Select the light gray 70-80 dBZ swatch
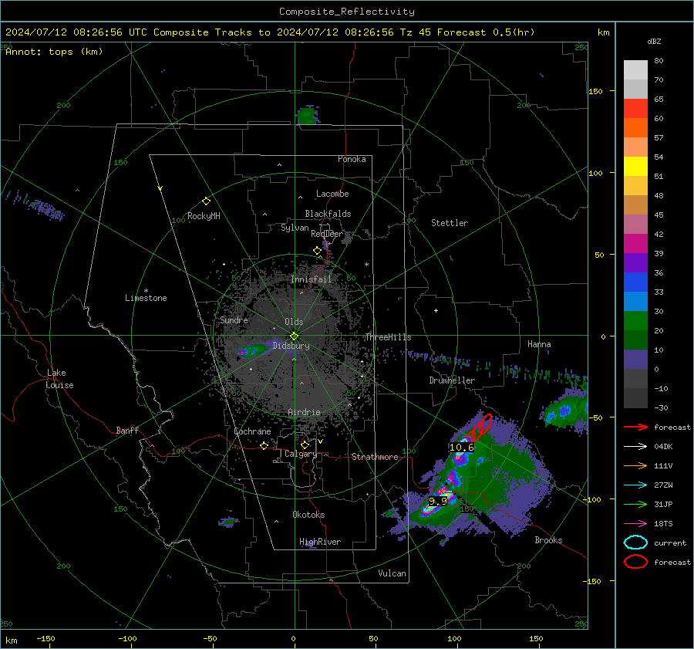Viewport: 694px width, 649px height. coord(635,70)
